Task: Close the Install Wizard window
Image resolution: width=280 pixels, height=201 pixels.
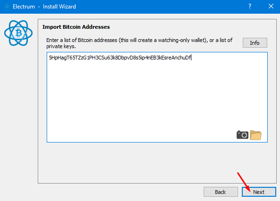Action: coord(271,7)
